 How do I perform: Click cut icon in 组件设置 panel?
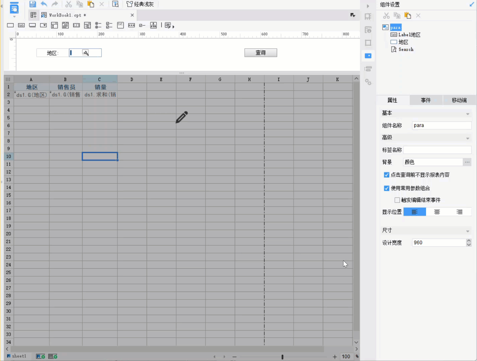[386, 15]
